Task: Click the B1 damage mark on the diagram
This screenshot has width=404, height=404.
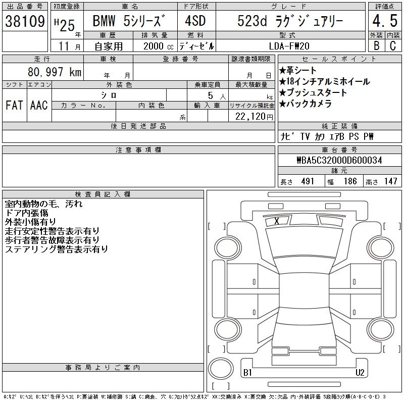Action: (x=247, y=373)
